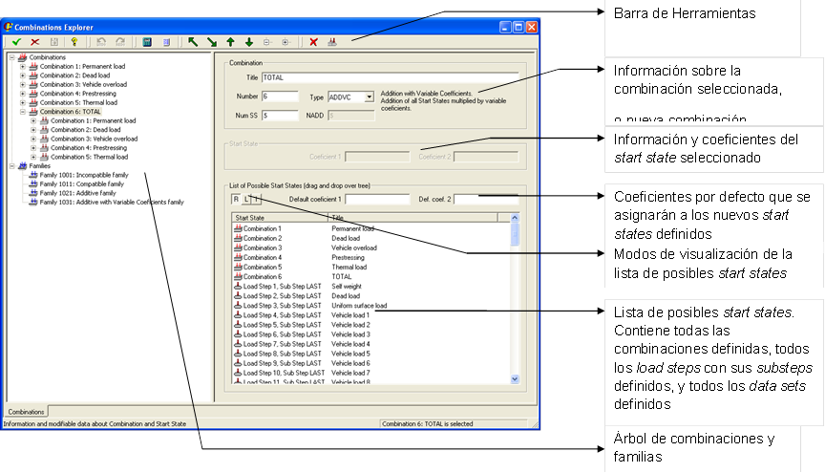Click the grayed save disk icon
Screen dimensions: 825x473
(x=54, y=42)
